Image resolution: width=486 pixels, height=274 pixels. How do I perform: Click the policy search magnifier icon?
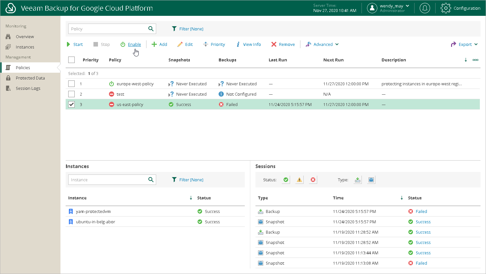(x=151, y=29)
